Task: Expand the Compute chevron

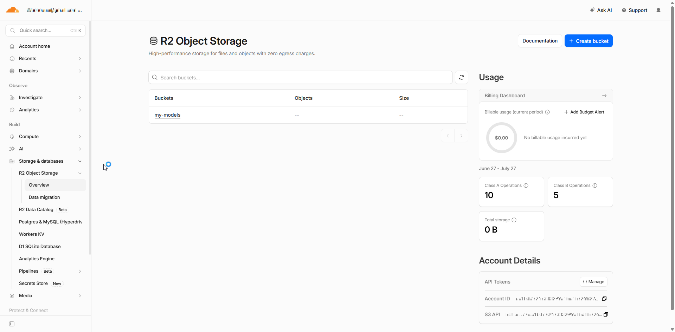Action: [x=80, y=137]
